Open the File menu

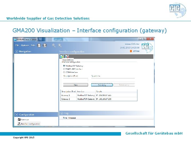(x=17, y=45)
